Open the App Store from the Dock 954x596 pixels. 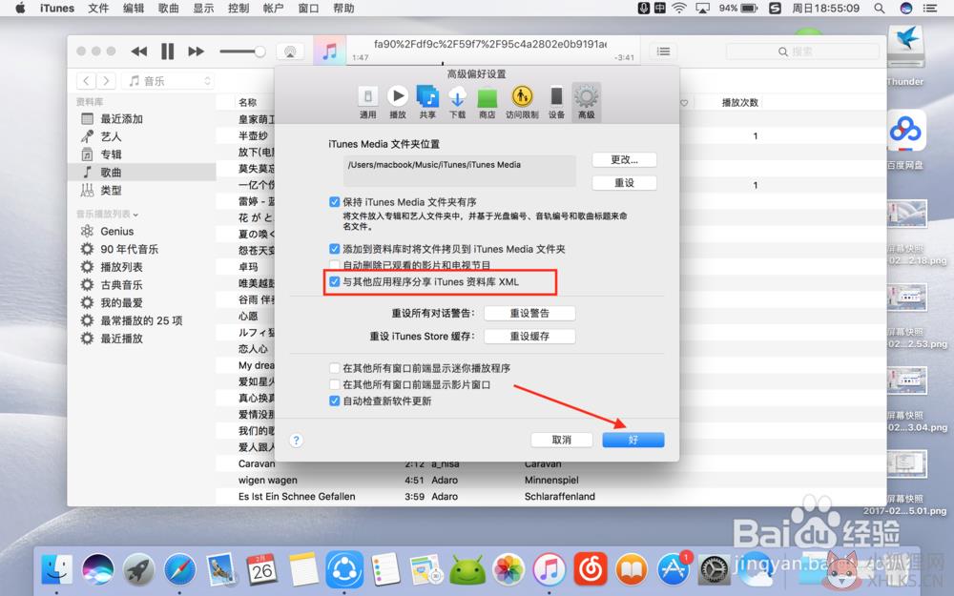click(673, 570)
